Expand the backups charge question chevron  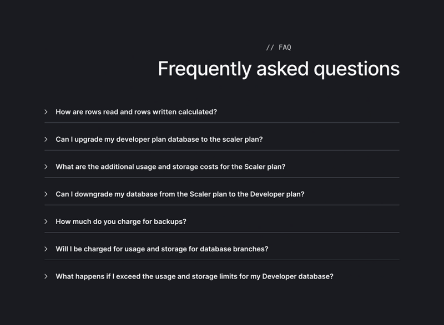point(47,220)
